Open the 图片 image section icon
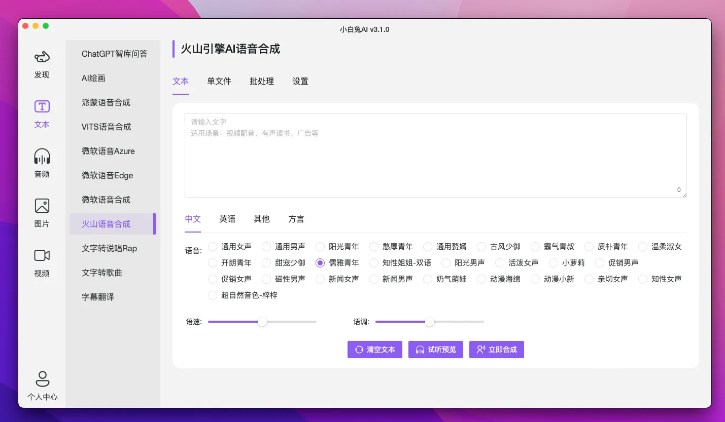725x422 pixels. click(42, 206)
